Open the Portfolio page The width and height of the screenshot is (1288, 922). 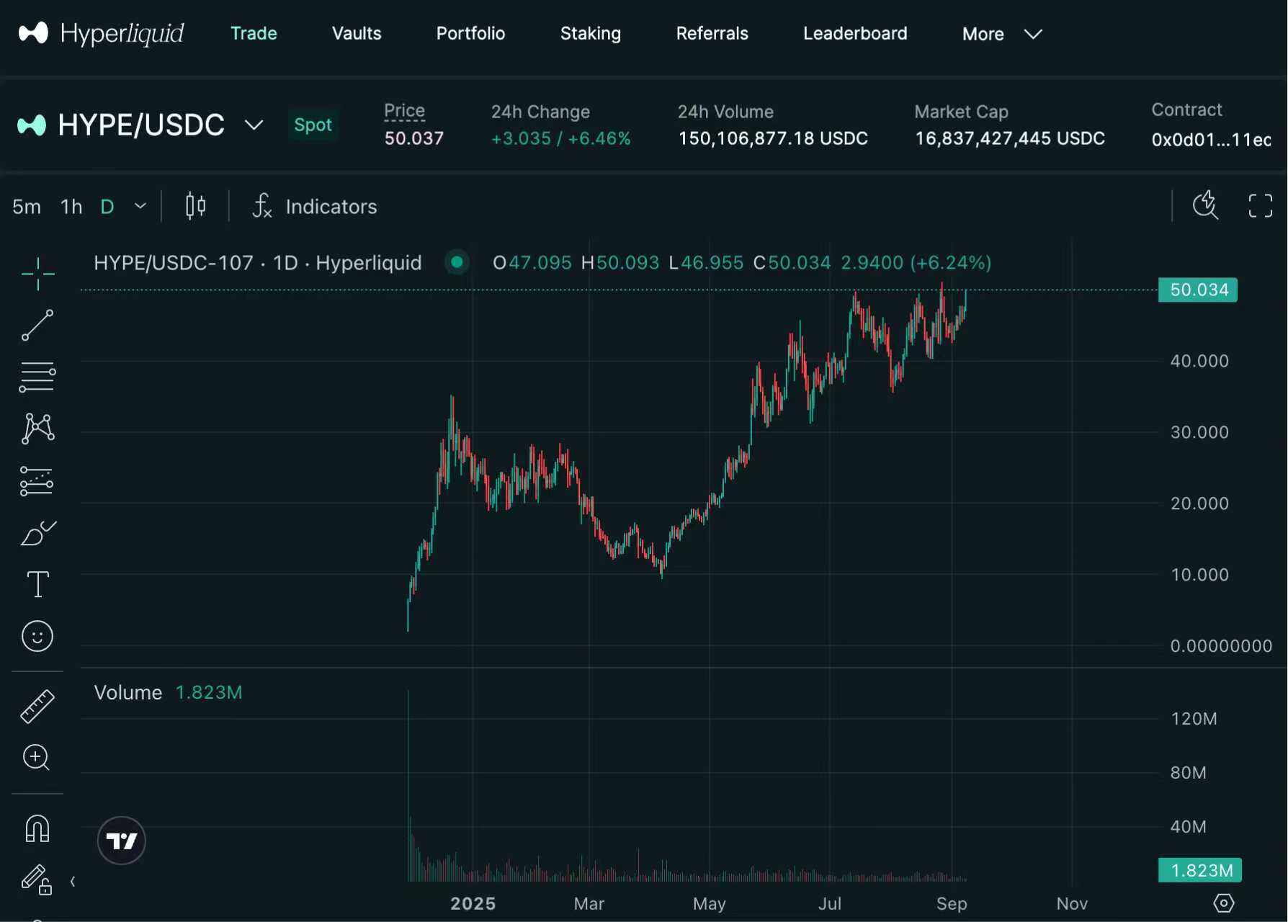click(x=470, y=33)
